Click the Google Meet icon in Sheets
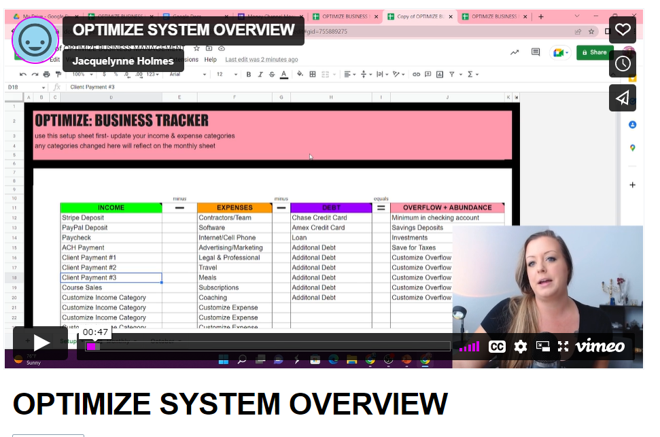This screenshot has width=660, height=437. [x=559, y=52]
